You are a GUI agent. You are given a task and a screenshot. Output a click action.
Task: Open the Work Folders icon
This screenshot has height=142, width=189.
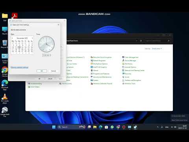pos(29,87)
